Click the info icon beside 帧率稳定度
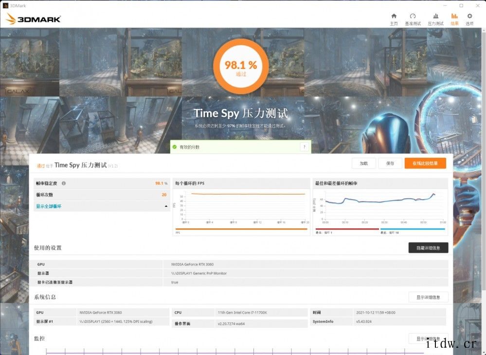Viewport: 486px width, 355px height. point(64,183)
